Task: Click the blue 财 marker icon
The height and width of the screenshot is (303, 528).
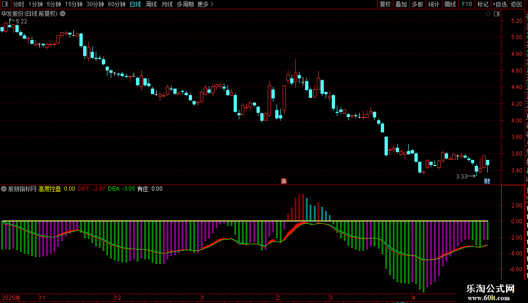Action: pos(487,181)
